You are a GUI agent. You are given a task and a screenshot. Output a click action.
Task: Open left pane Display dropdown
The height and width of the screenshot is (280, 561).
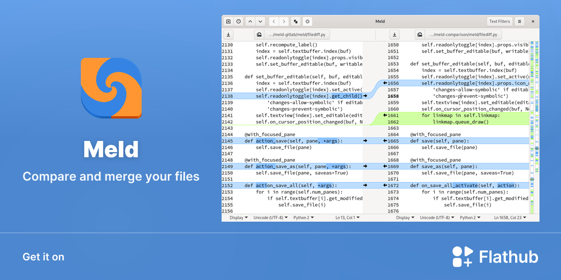coord(238,217)
